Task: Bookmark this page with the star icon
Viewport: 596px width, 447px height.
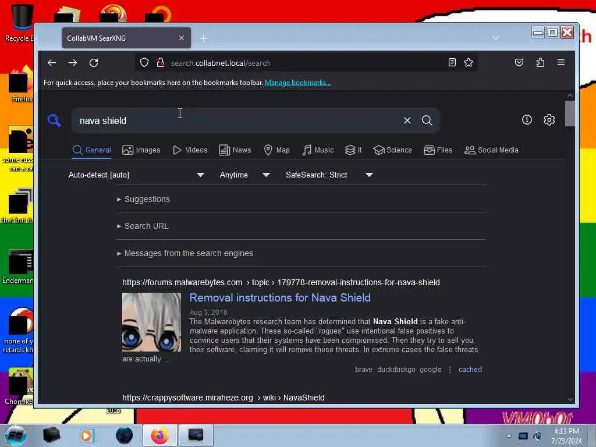Action: pyautogui.click(x=469, y=62)
